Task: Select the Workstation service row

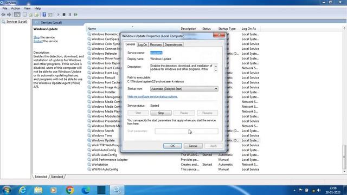Action: (173, 165)
